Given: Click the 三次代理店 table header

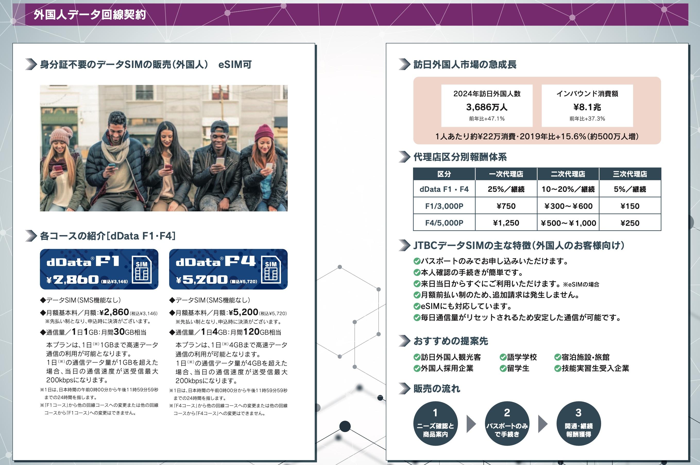Looking at the screenshot, I should tap(630, 174).
